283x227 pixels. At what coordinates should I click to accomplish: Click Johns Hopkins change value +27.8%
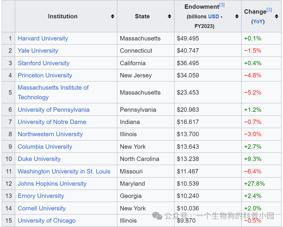254,184
